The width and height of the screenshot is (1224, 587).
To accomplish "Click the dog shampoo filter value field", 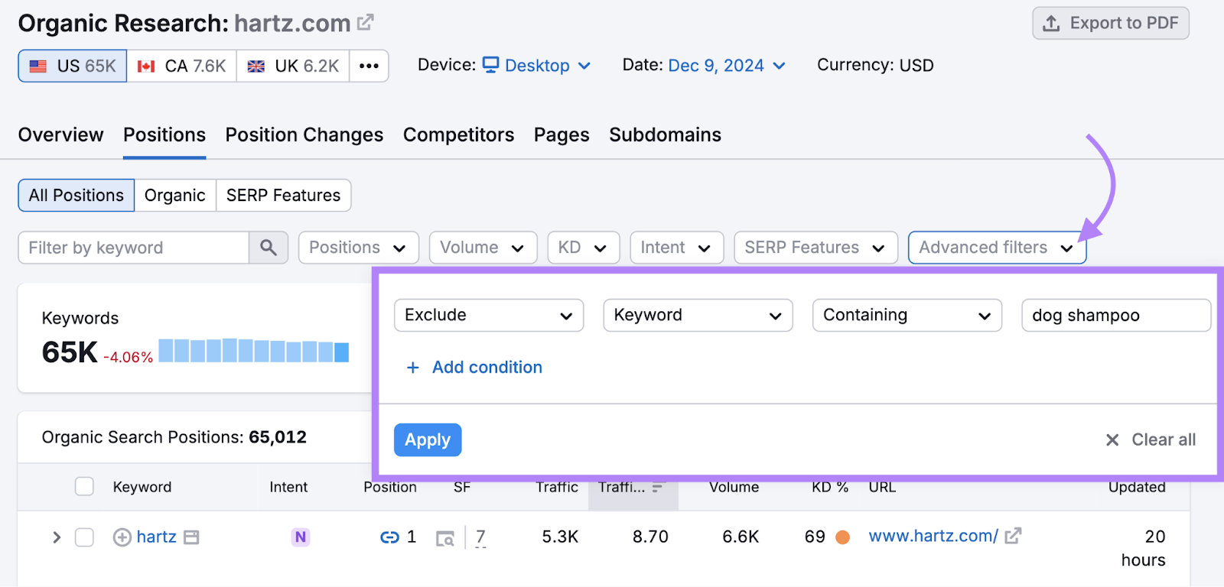I will (1115, 316).
